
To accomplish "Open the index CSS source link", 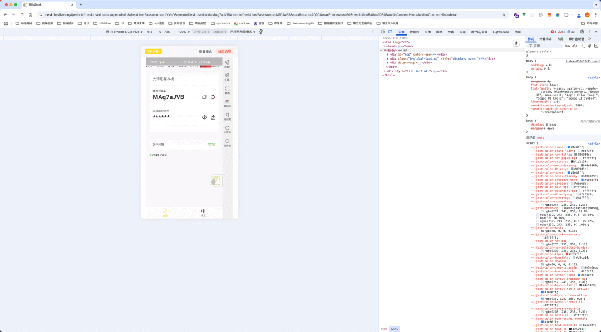I will (583, 61).
